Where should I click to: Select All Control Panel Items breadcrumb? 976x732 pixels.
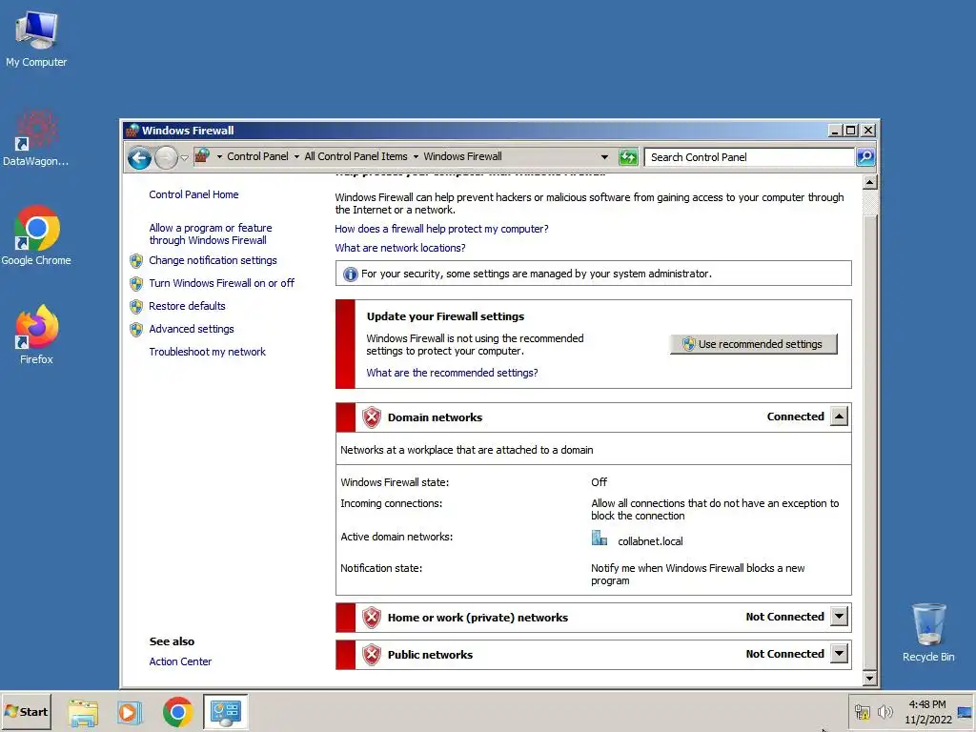tap(356, 156)
